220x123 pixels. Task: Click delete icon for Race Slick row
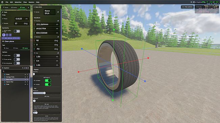tap(27, 79)
